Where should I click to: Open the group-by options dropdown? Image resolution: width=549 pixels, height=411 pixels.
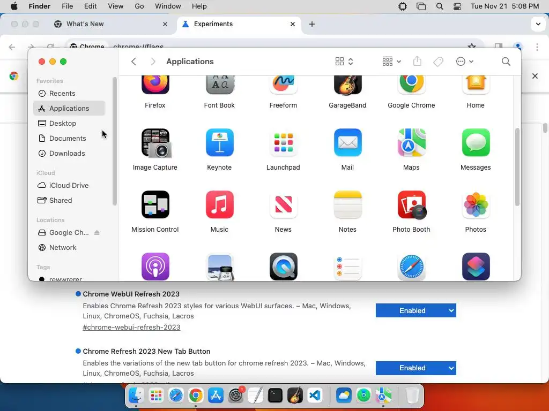click(x=391, y=62)
